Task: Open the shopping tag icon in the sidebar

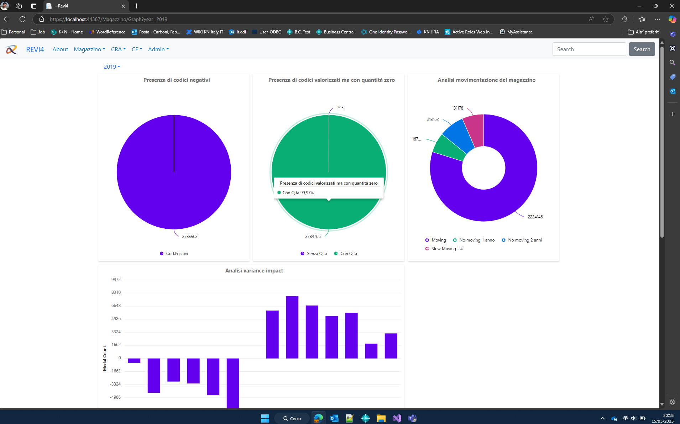Action: pos(673,77)
